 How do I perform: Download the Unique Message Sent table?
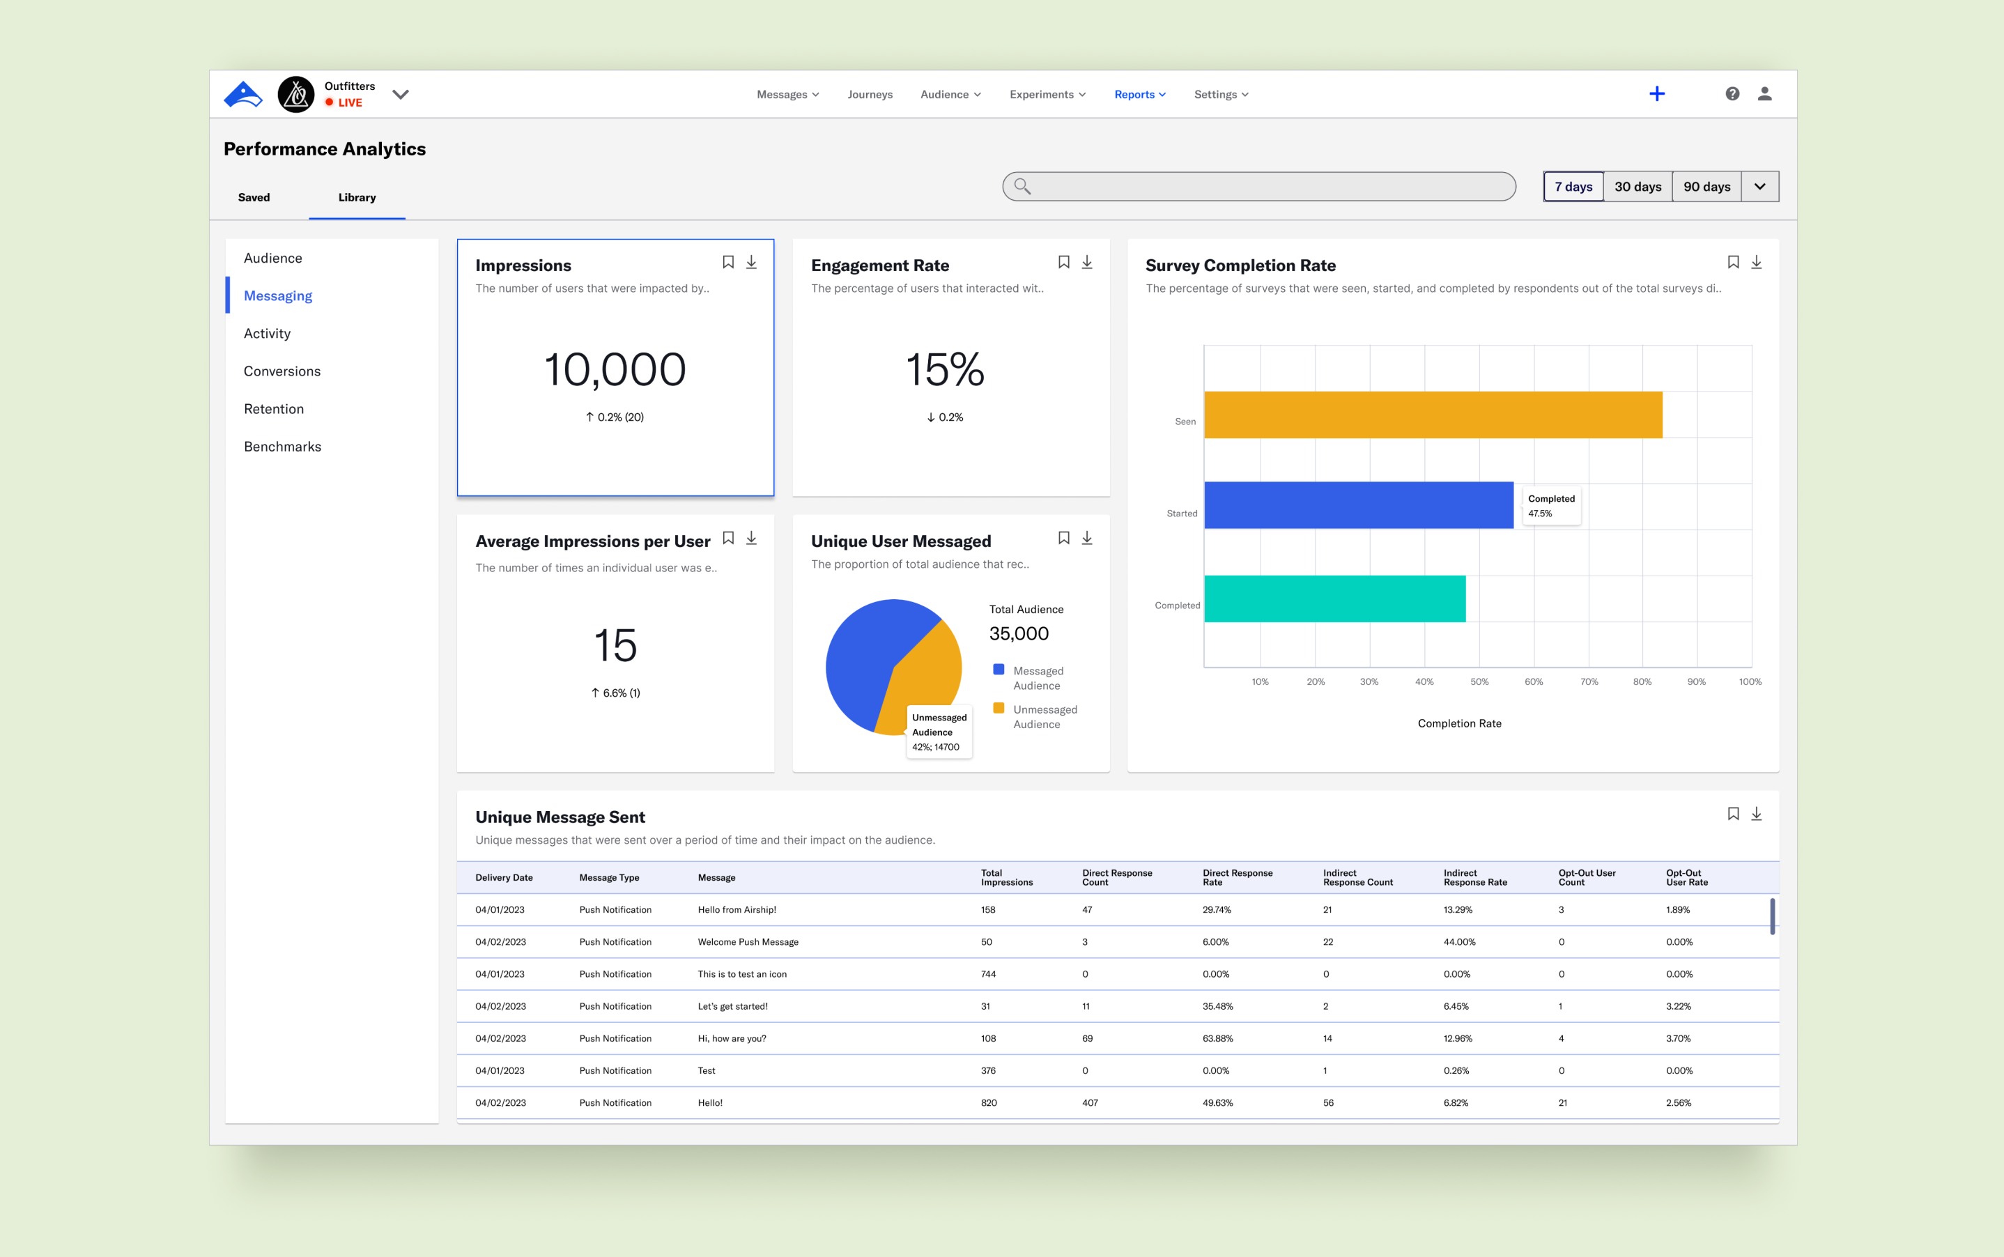(1757, 814)
